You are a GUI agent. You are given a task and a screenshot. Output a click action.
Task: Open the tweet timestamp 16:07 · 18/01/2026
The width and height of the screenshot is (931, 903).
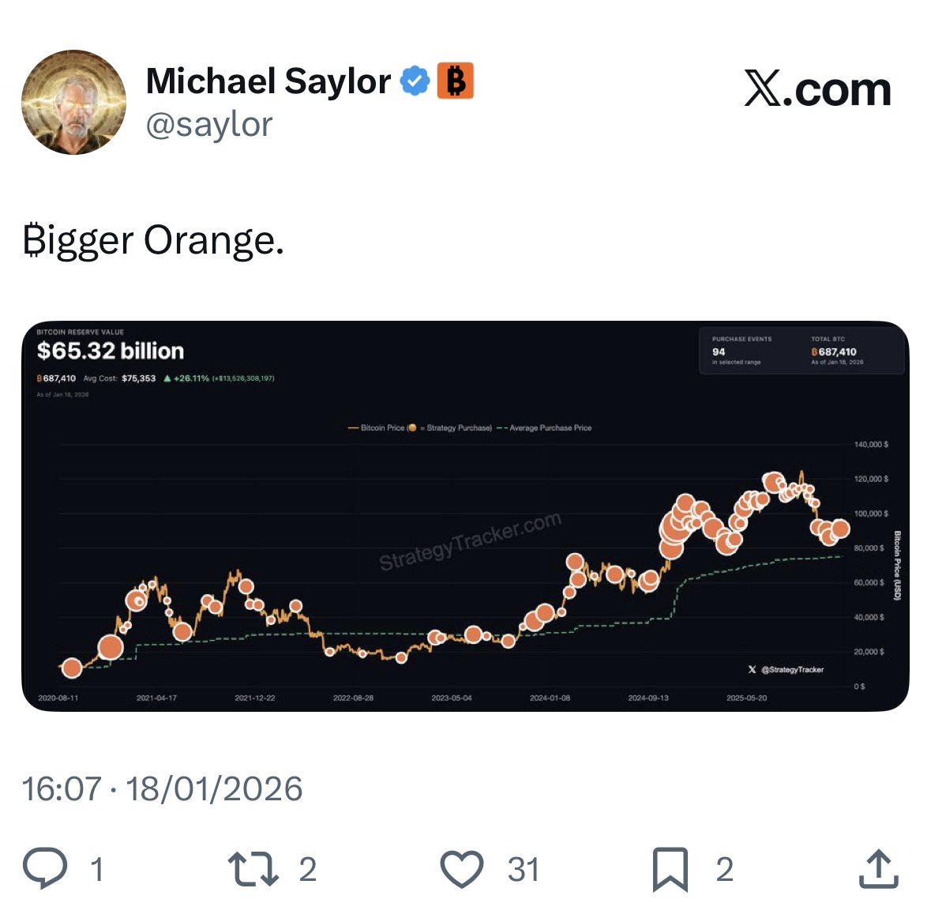pyautogui.click(x=163, y=788)
